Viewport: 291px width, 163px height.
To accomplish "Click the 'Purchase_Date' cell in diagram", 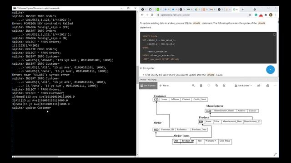I will [199, 129].
